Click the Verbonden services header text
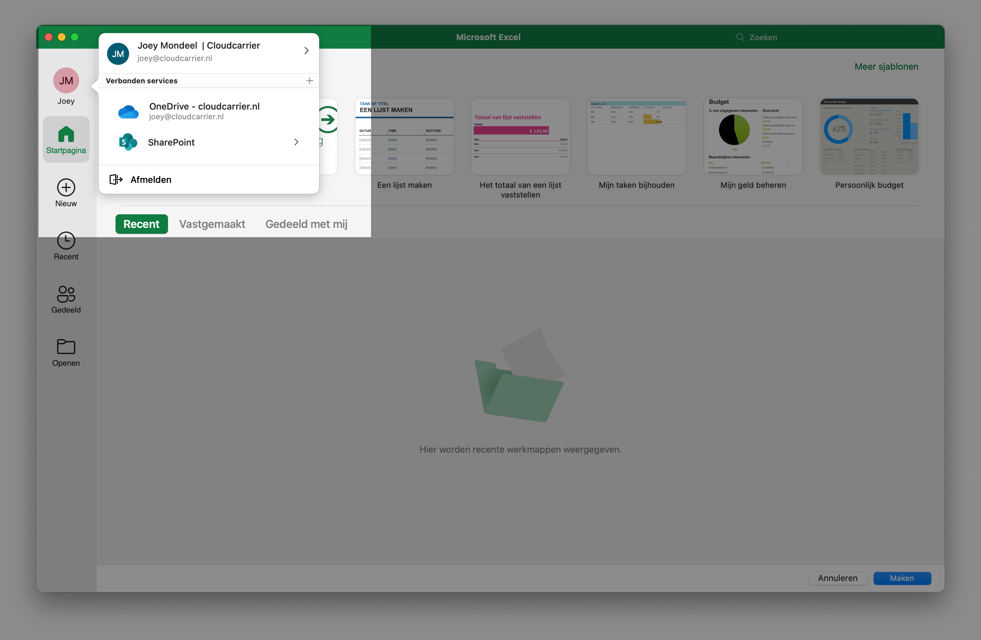 point(141,81)
